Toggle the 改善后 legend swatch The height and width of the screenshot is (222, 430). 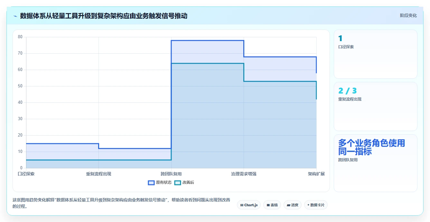[178, 182]
